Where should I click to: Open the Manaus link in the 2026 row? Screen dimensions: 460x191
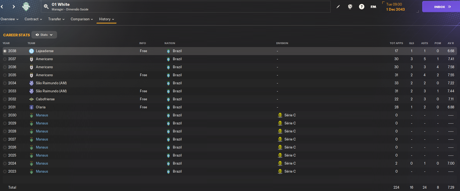click(42, 147)
